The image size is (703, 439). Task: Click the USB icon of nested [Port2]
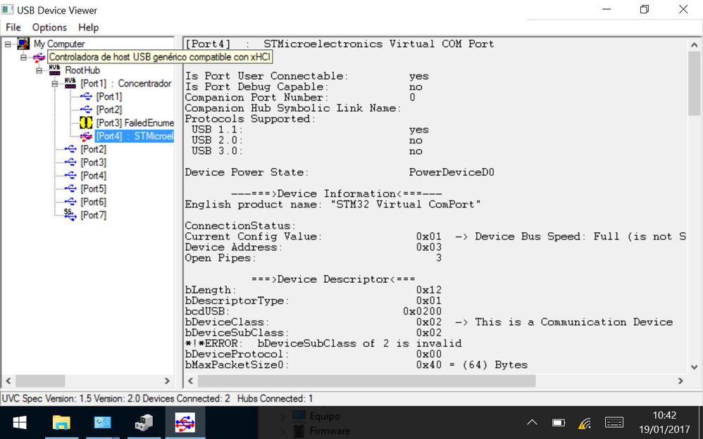[86, 109]
